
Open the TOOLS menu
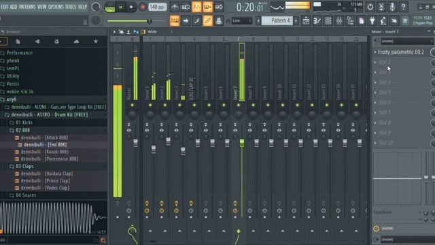tap(71, 7)
